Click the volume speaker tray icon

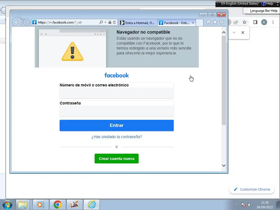[x=250, y=205]
